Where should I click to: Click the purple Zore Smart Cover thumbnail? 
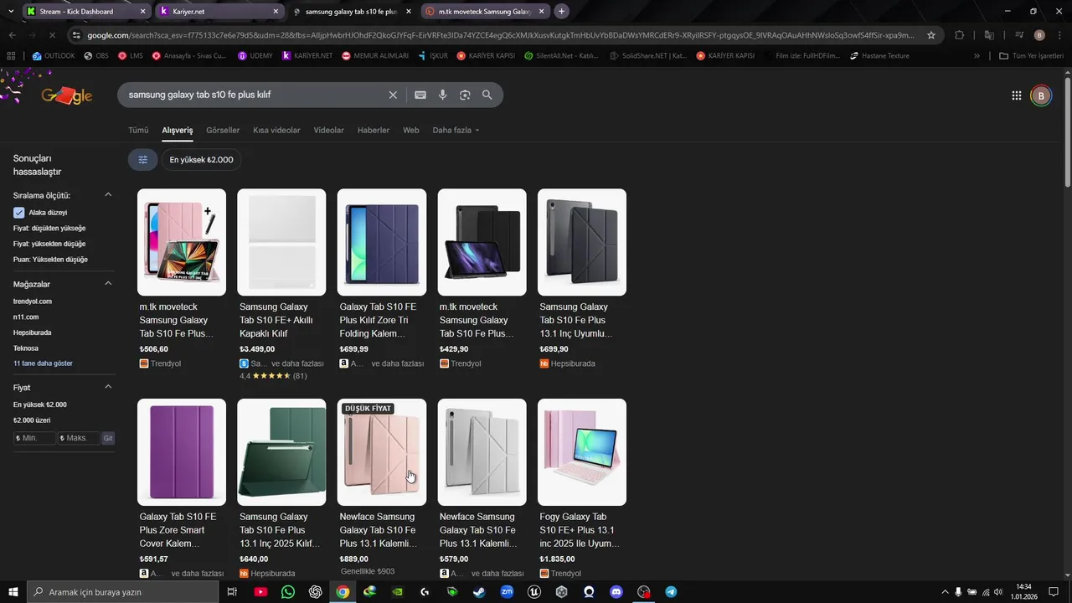pos(182,452)
